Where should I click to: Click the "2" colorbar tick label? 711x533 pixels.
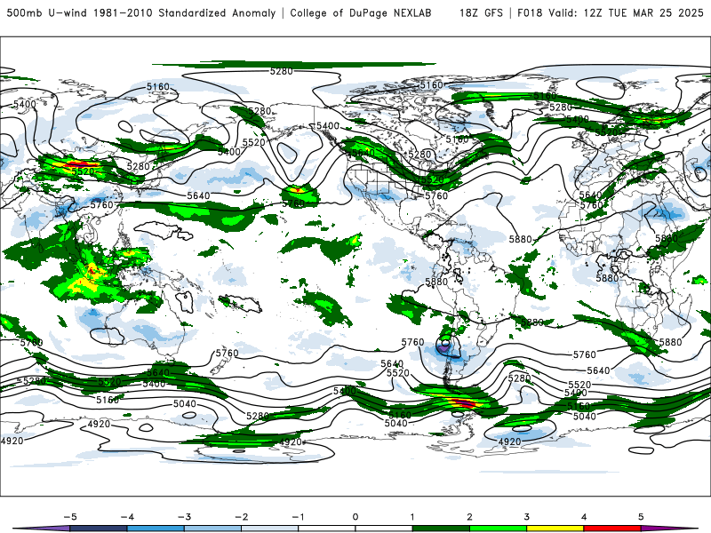(x=469, y=517)
